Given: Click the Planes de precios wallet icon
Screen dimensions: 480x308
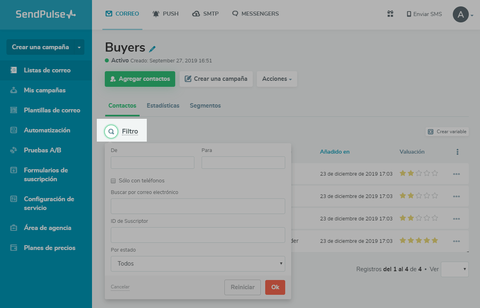Looking at the screenshot, I should pos(14,248).
